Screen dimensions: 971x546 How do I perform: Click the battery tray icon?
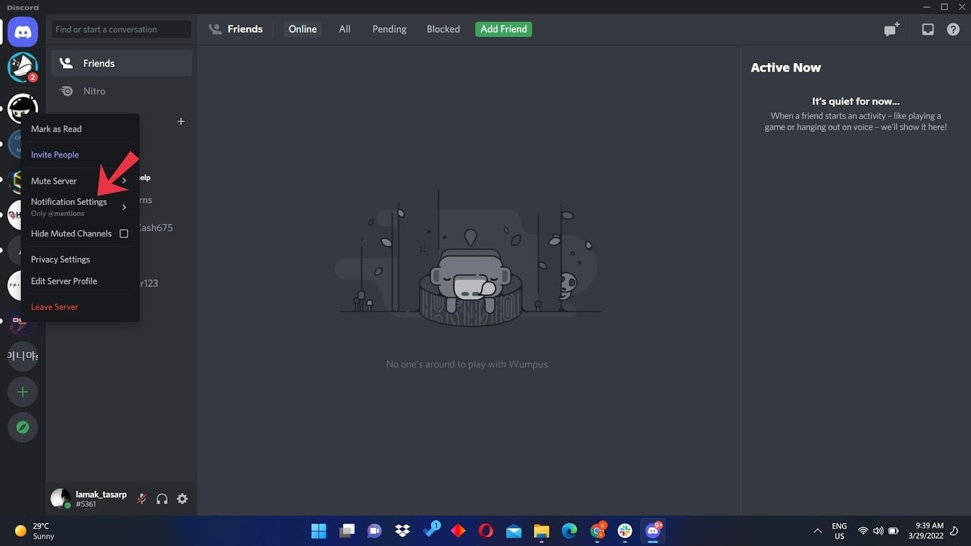click(x=893, y=531)
